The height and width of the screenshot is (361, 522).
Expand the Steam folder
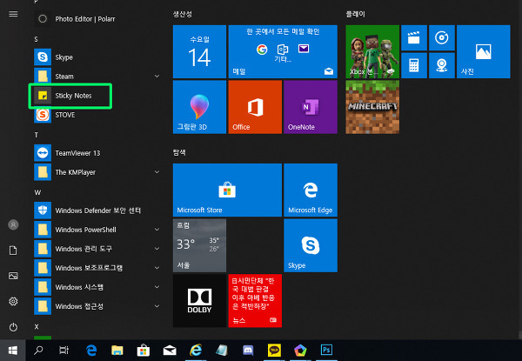click(157, 77)
